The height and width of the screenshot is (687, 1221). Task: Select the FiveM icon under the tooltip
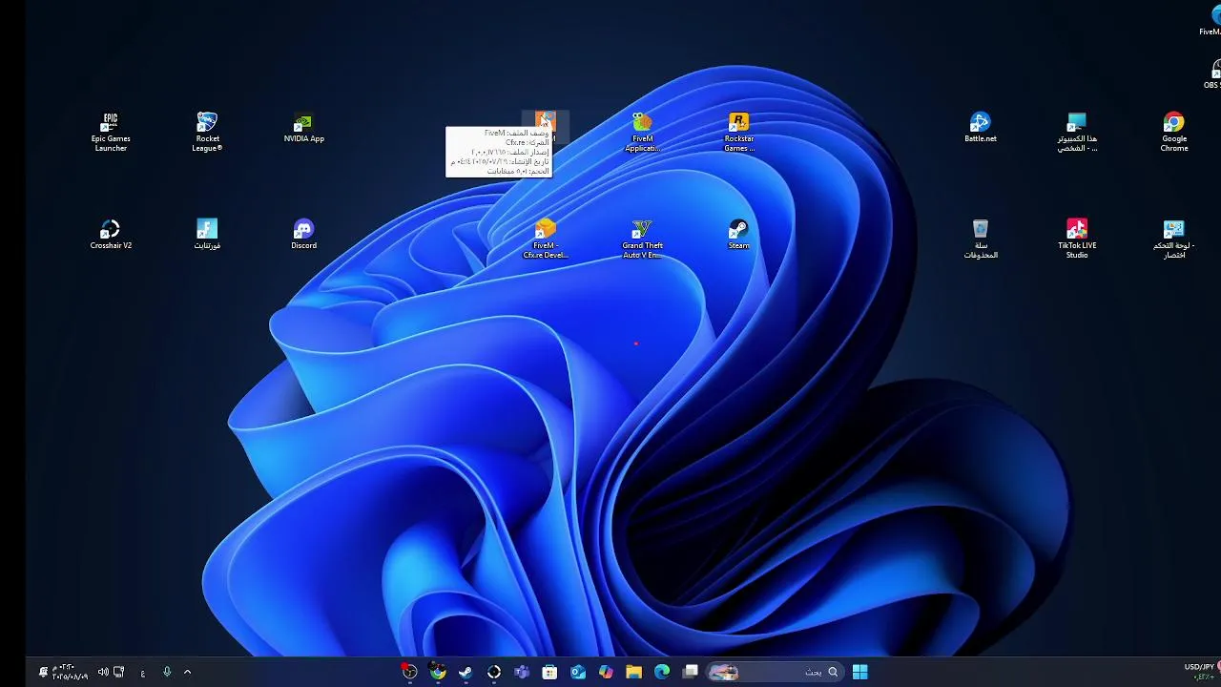pyautogui.click(x=545, y=121)
